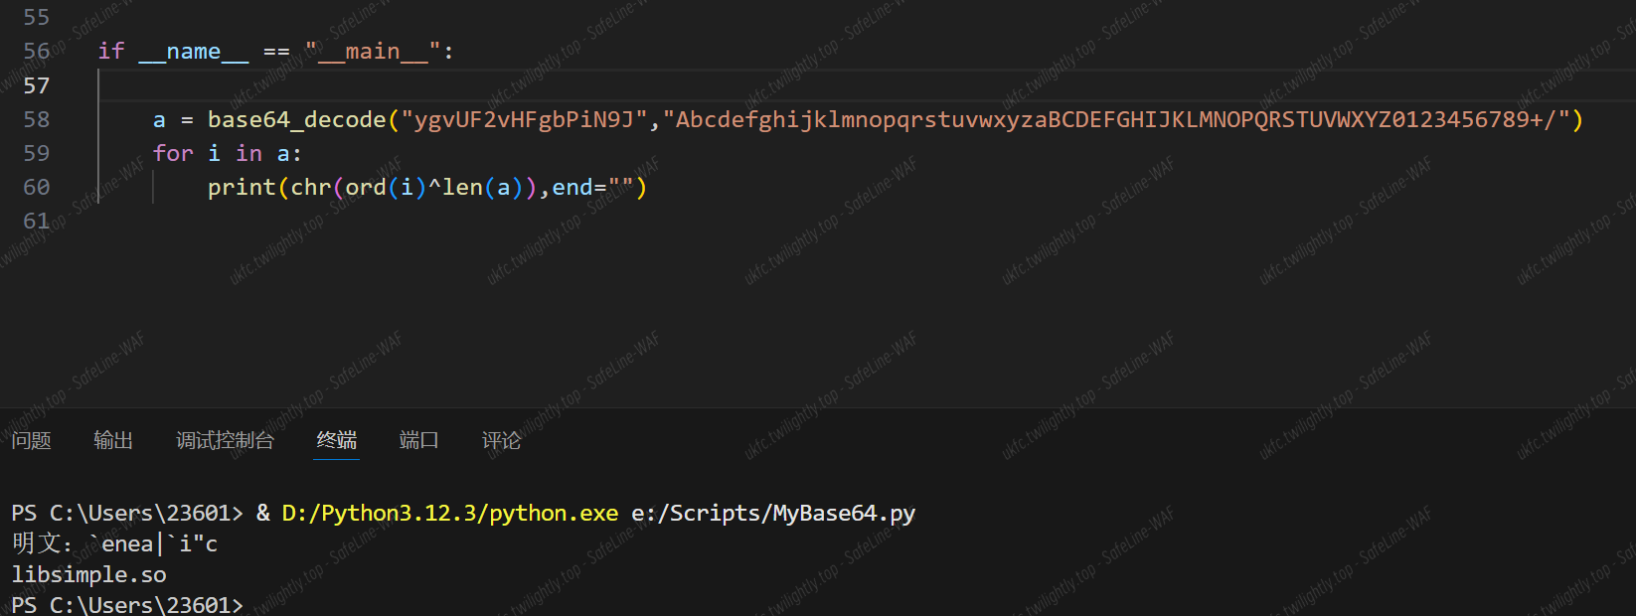Click the "__main__" string on line 56
Image resolution: width=1636 pixels, height=616 pixels.
point(373,52)
